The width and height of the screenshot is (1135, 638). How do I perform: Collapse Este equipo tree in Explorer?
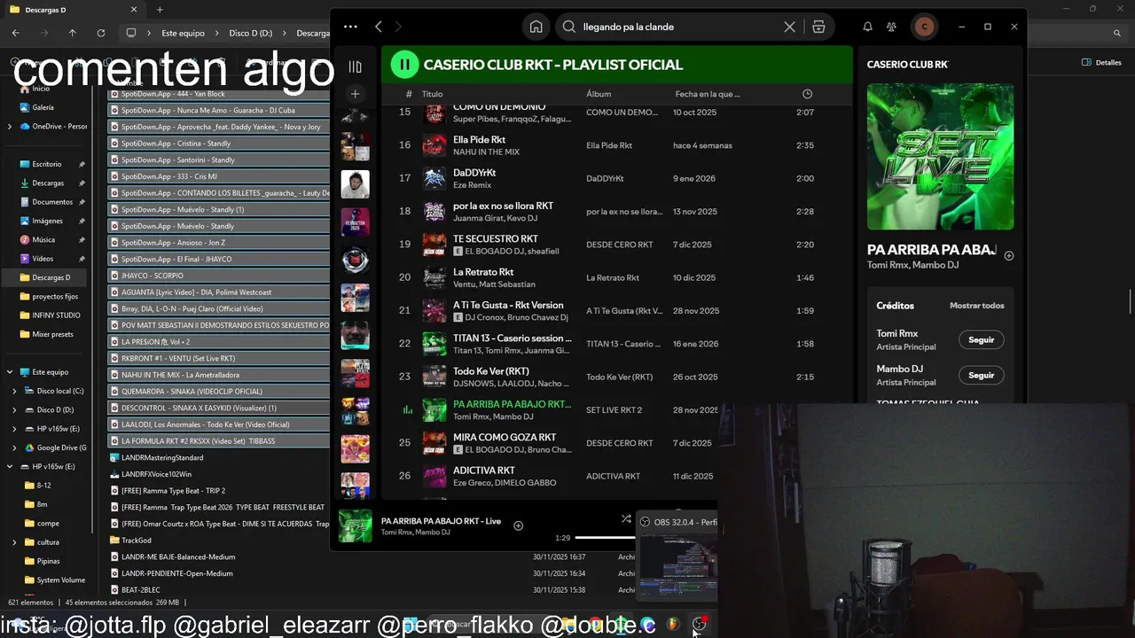pos(10,372)
